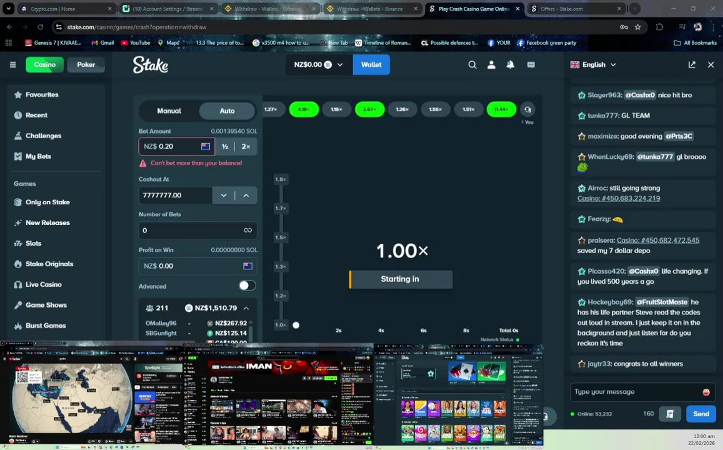Click the @Cashx0 mention in Slayer963 message
The height and width of the screenshot is (450, 723).
[x=639, y=95]
